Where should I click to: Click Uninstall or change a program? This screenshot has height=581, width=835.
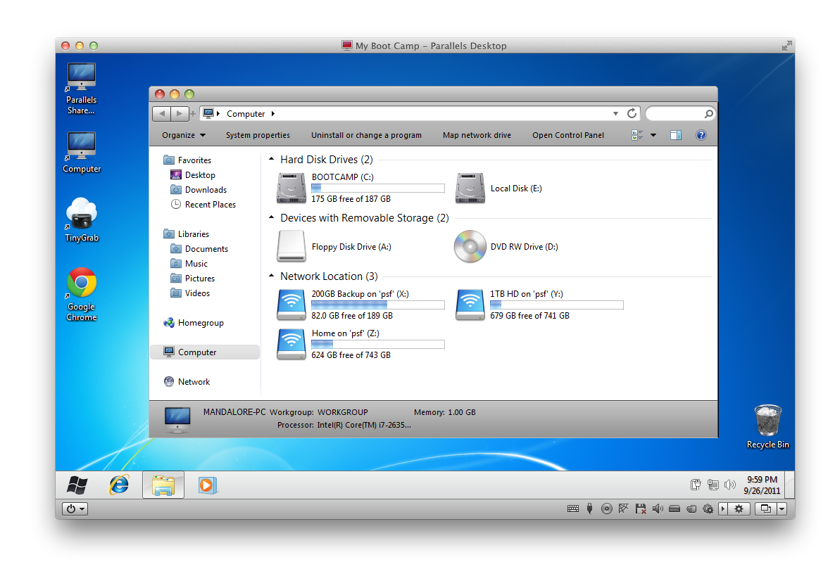pos(366,135)
